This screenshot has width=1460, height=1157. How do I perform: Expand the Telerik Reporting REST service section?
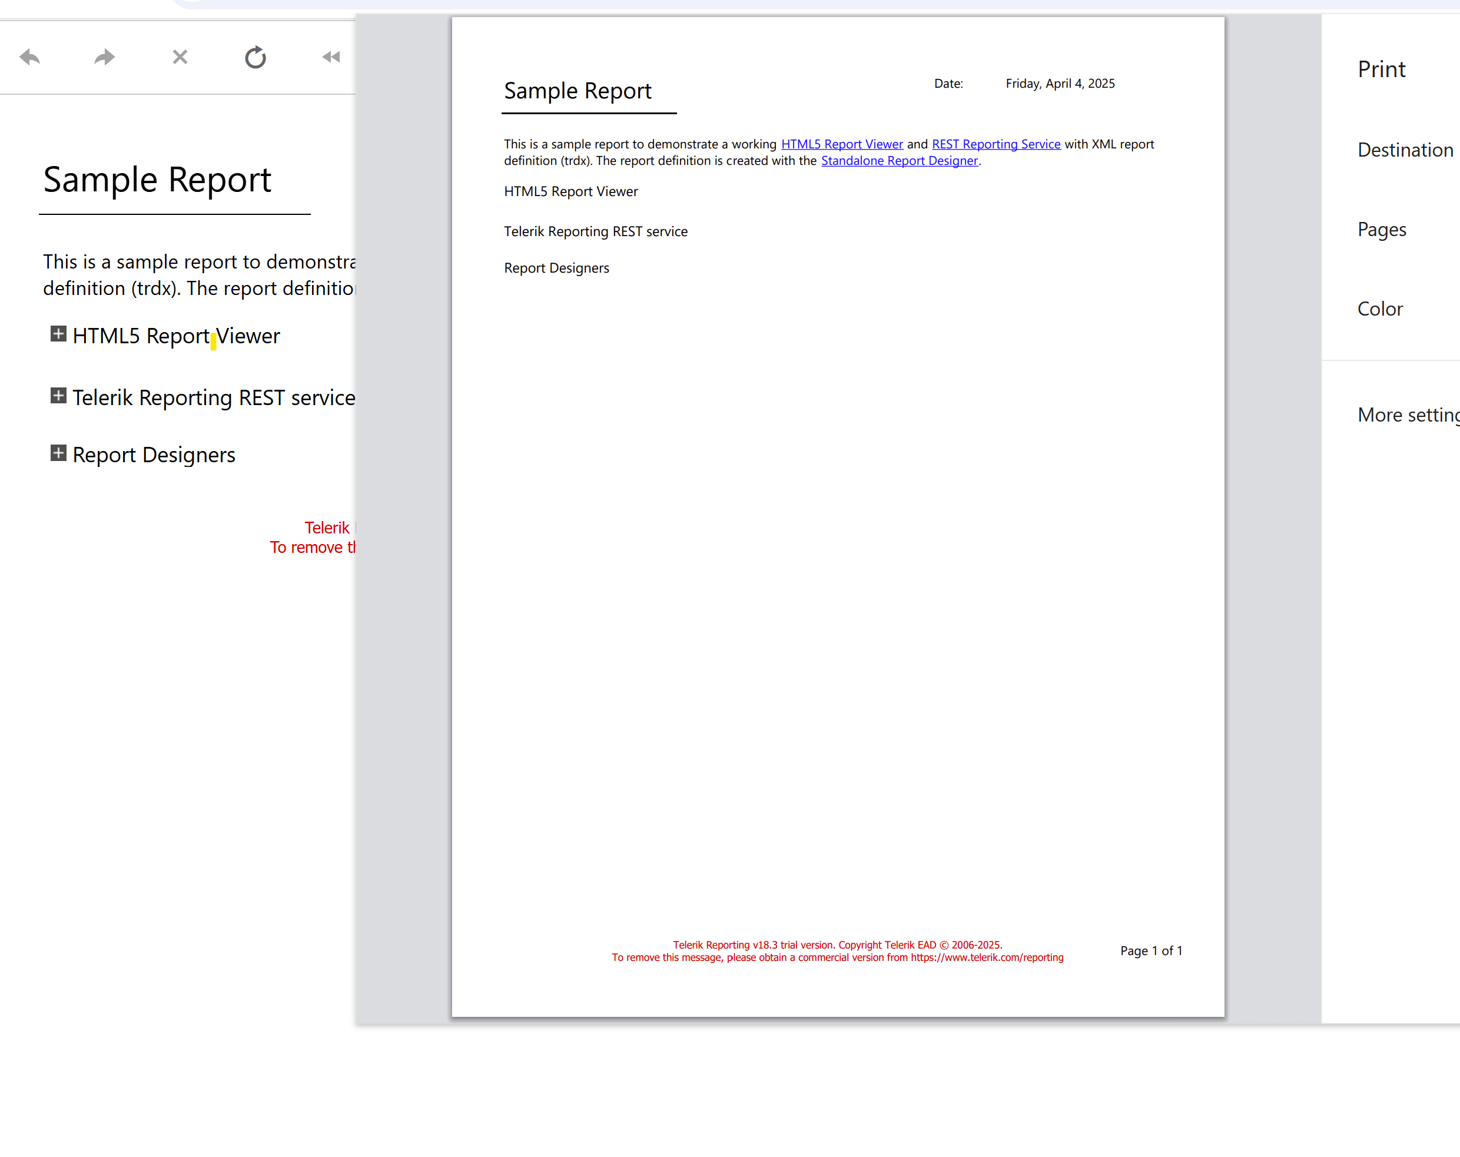(x=59, y=396)
